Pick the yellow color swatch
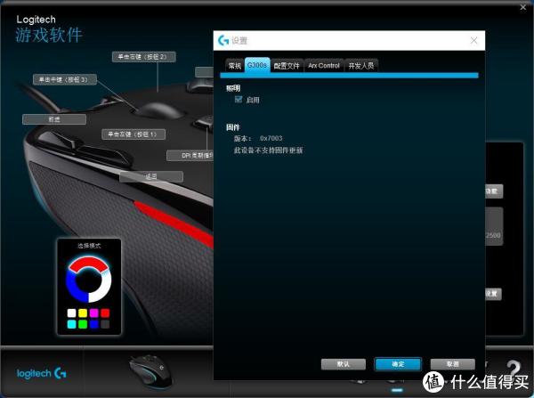The image size is (534, 398). coord(83,313)
